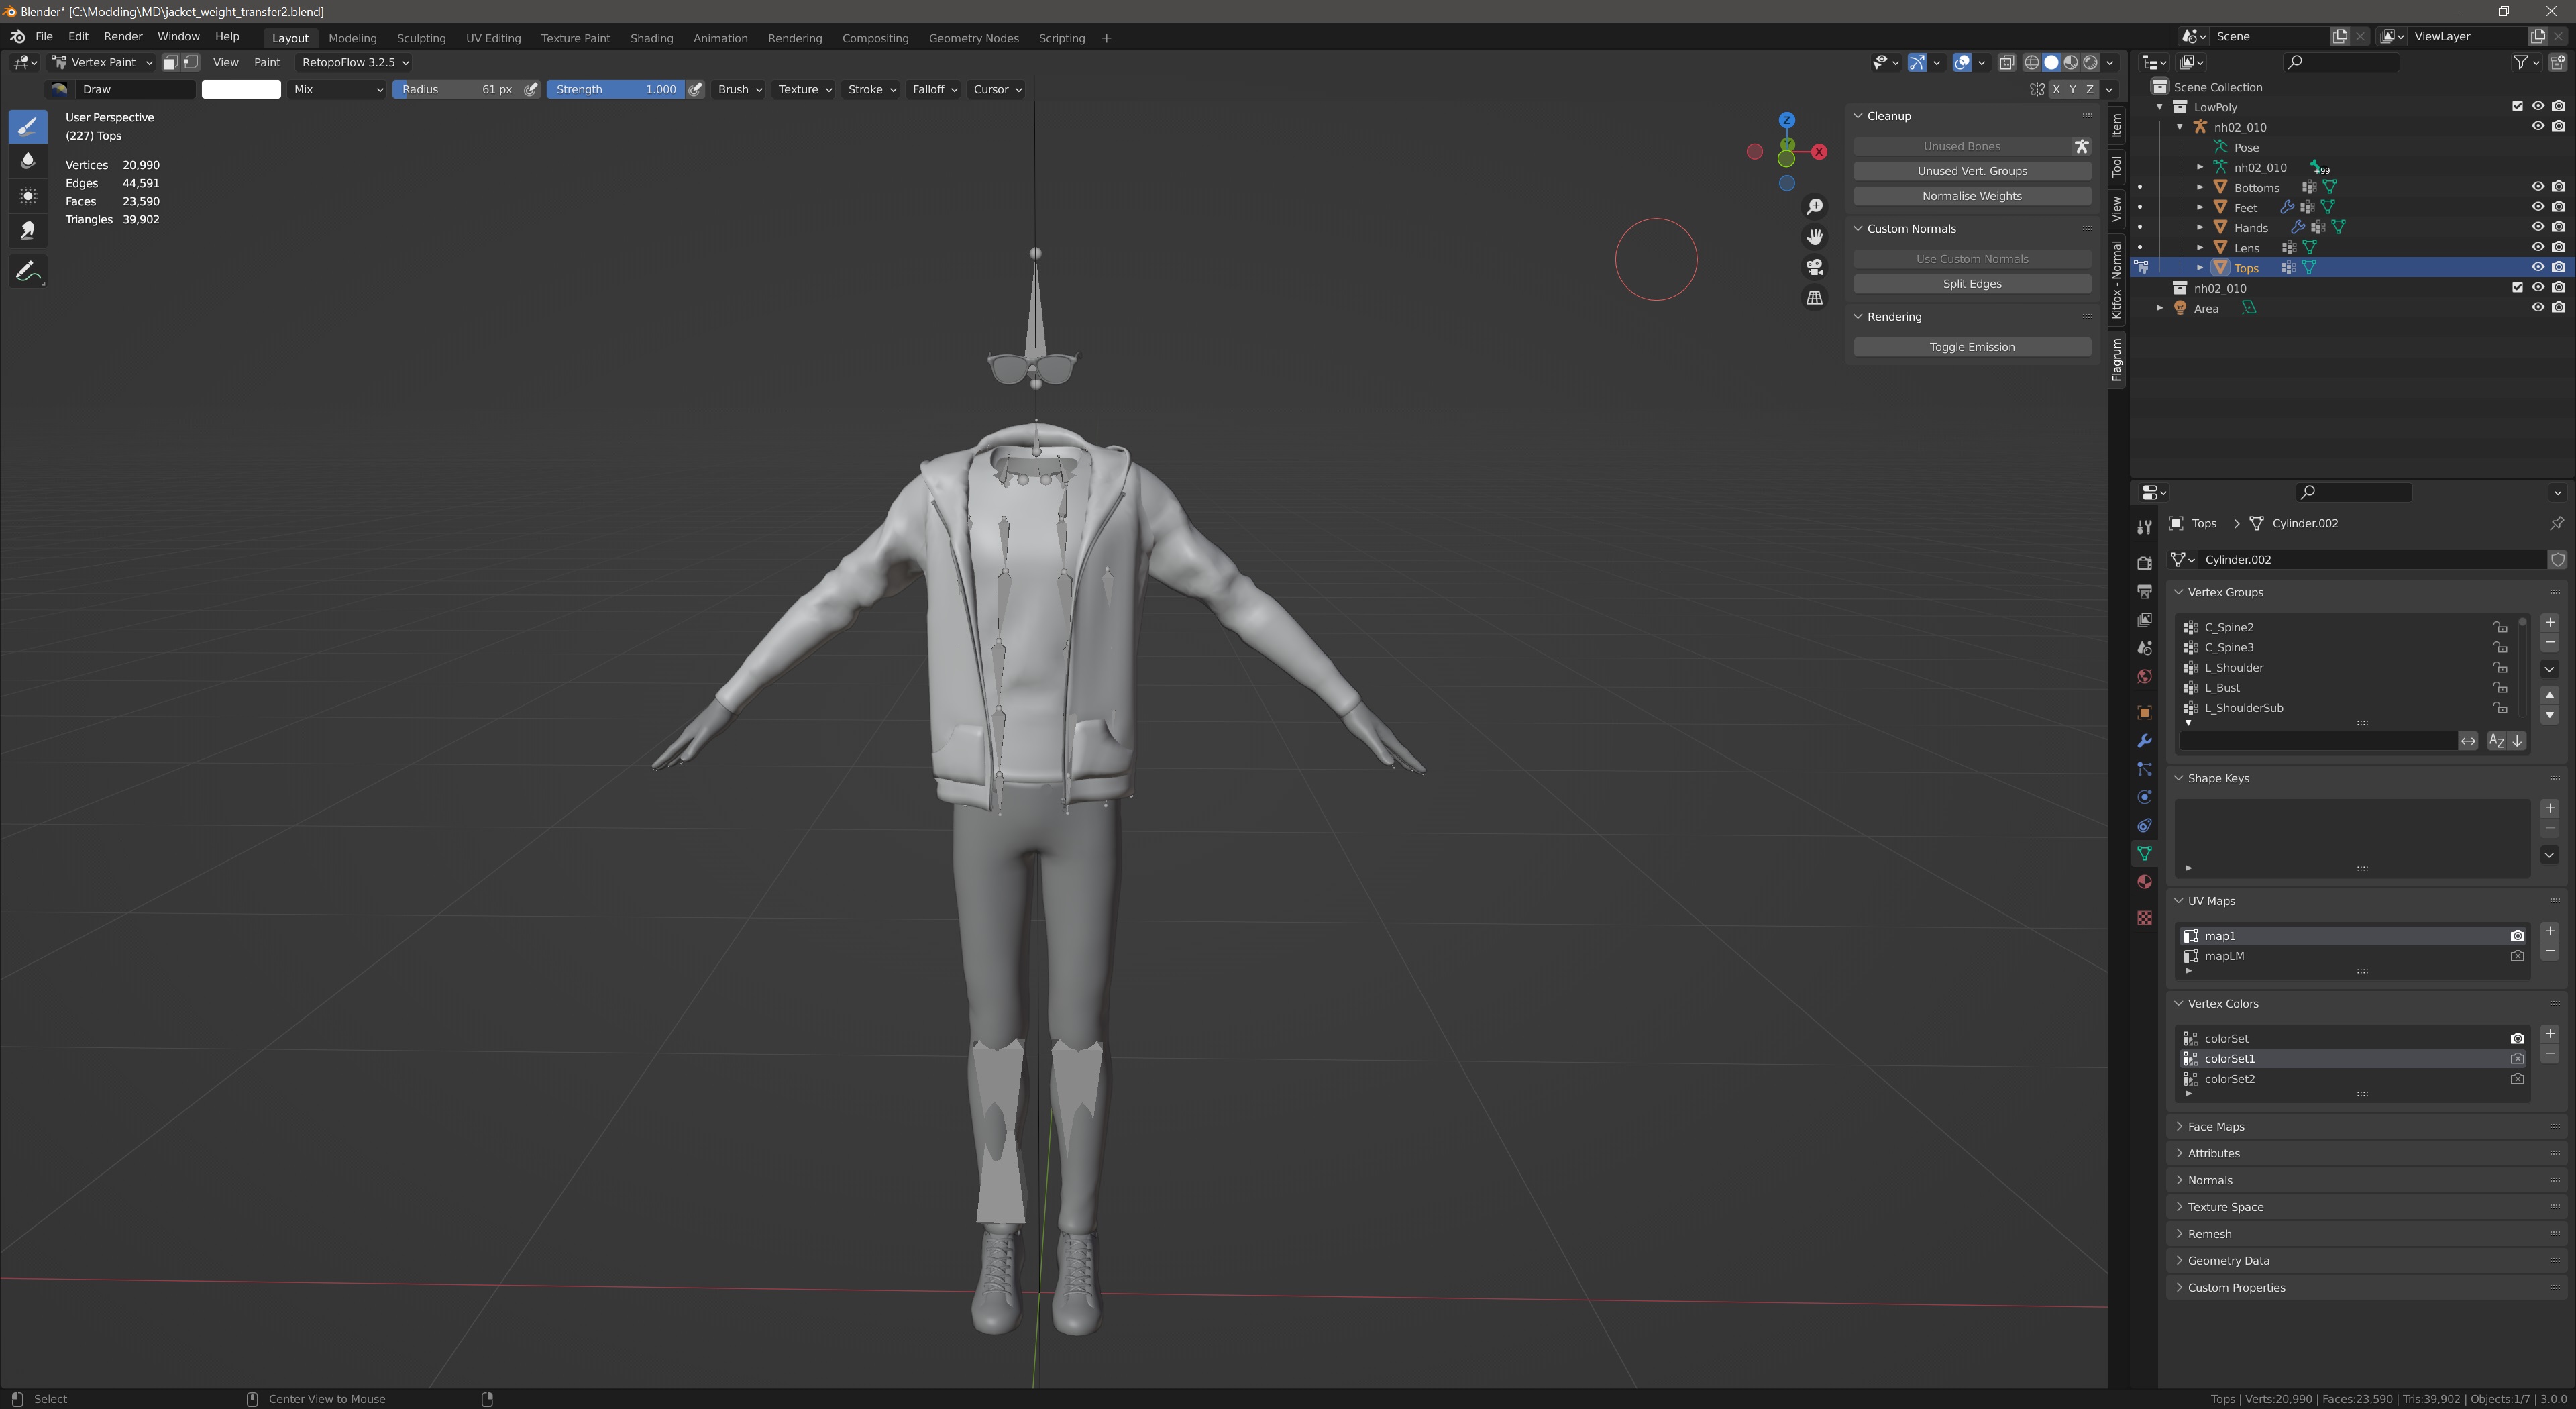The image size is (2576, 1409).
Task: Click Toggle Emission button
Action: [x=1971, y=346]
